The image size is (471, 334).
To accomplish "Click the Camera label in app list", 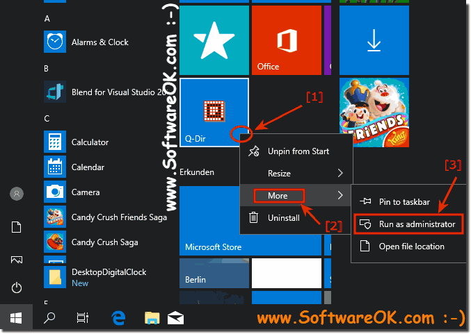I will point(86,192).
